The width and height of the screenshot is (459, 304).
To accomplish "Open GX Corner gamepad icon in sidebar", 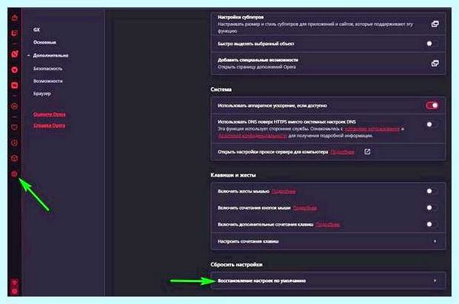I will (x=15, y=18).
